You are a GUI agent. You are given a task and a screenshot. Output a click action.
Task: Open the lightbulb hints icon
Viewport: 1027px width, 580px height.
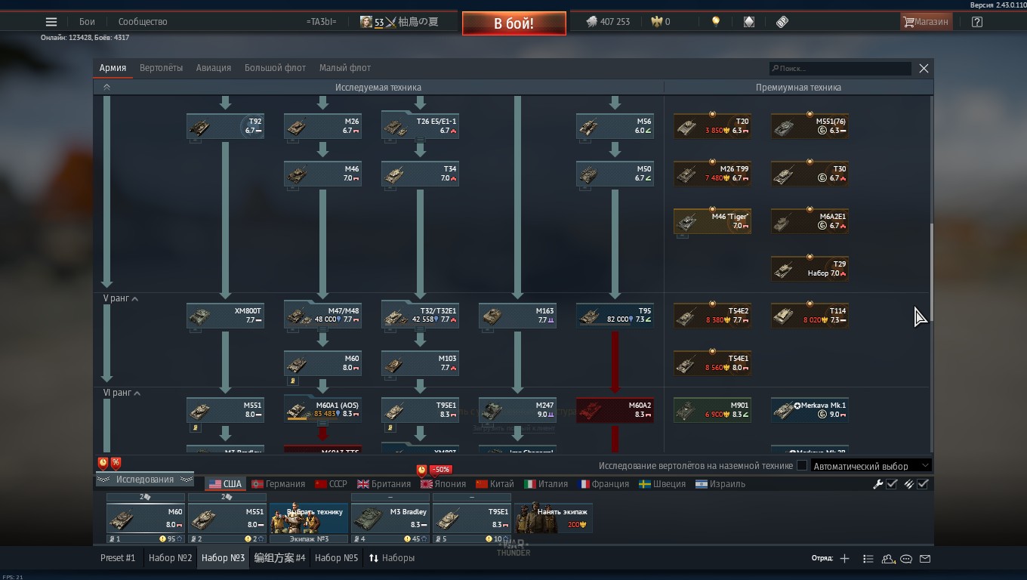click(x=716, y=22)
